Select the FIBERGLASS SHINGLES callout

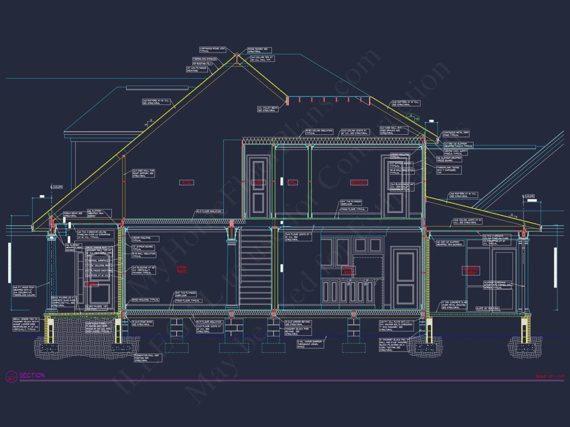tap(205, 58)
